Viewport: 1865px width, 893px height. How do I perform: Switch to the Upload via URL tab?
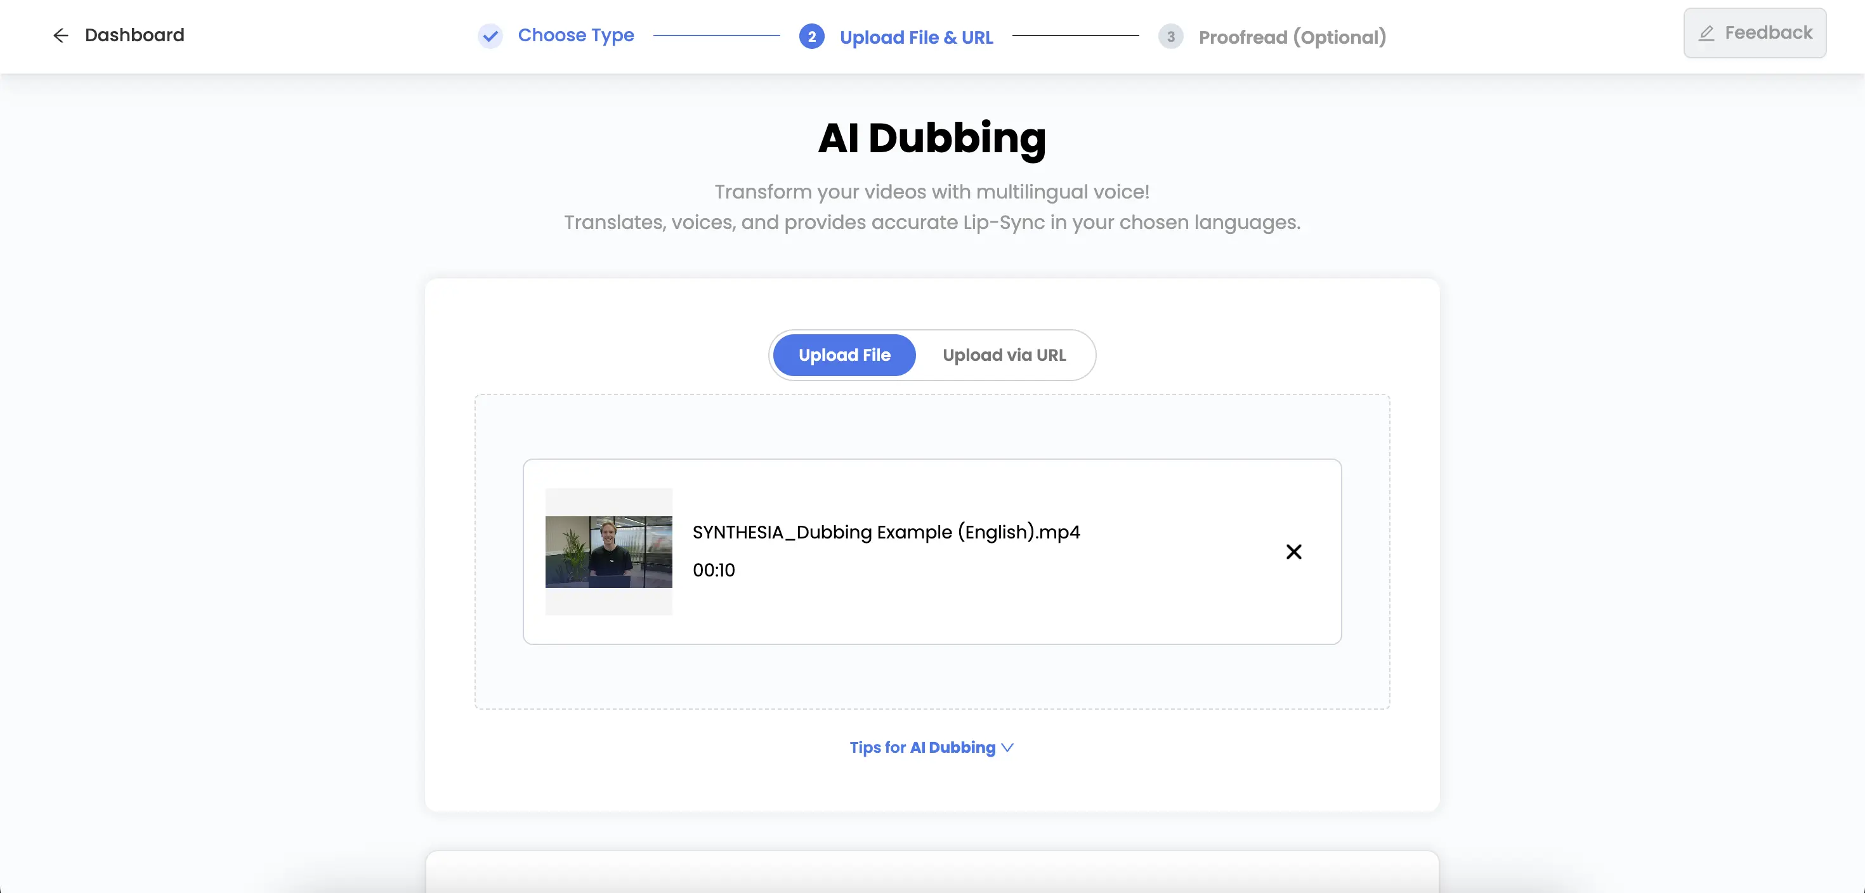coord(1004,355)
